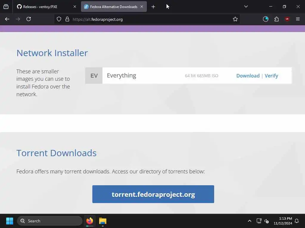Open a new browser tab
Viewport: 305px width, 228px height.
(153, 7)
